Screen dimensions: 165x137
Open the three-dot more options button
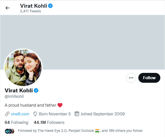131,78
